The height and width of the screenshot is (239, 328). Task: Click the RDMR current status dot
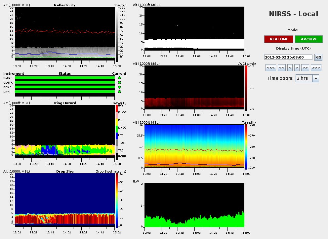[119, 87]
